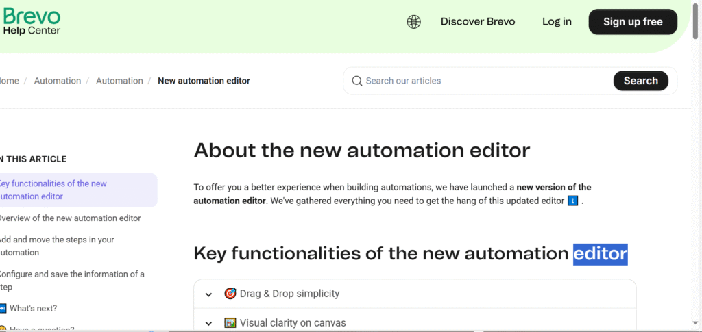Click the fast-forward emoji beside What's next
This screenshot has height=332, width=702.
[x=3, y=308]
